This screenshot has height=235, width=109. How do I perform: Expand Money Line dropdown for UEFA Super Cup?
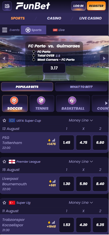click(x=81, y=120)
